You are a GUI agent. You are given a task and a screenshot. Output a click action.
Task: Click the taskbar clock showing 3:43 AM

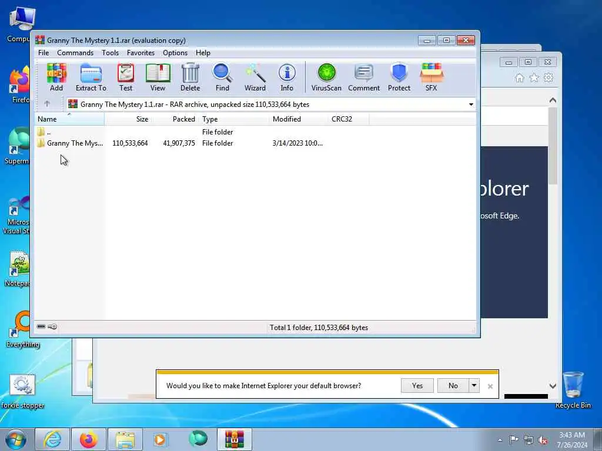(572, 439)
